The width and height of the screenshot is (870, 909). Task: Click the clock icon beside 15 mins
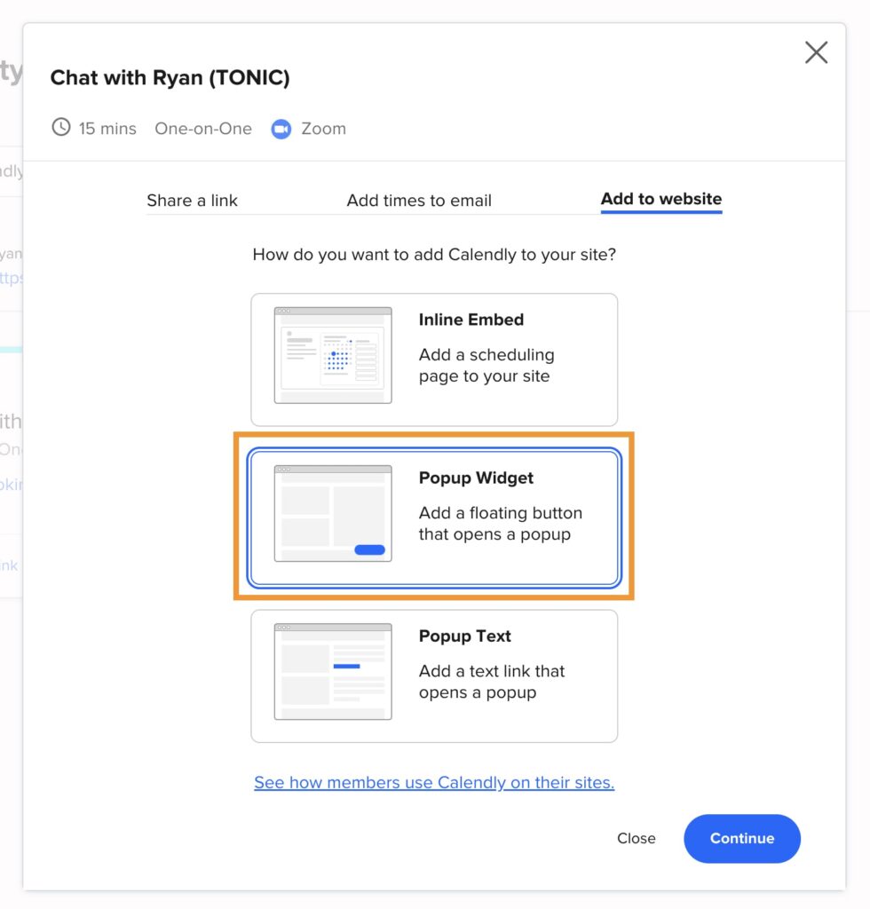pyautogui.click(x=61, y=127)
